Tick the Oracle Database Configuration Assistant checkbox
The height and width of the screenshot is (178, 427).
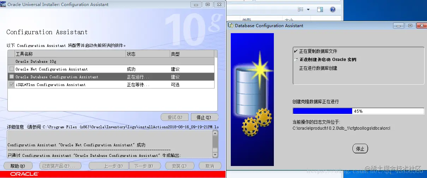point(12,77)
